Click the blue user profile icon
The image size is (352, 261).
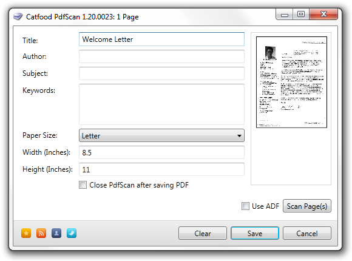pyautogui.click(x=56, y=233)
